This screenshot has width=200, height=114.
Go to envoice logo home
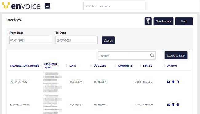(22, 6)
